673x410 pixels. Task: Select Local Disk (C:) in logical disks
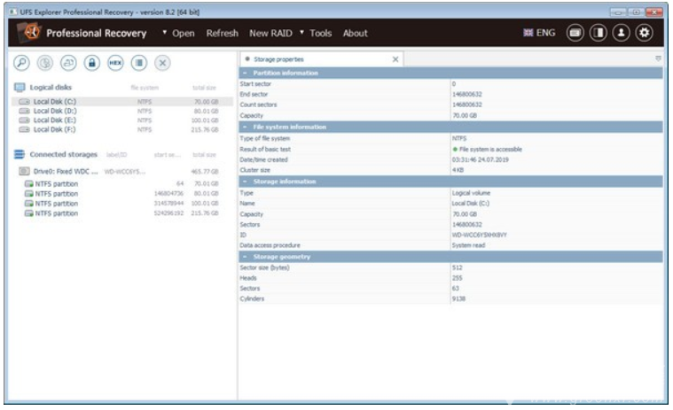coord(122,102)
